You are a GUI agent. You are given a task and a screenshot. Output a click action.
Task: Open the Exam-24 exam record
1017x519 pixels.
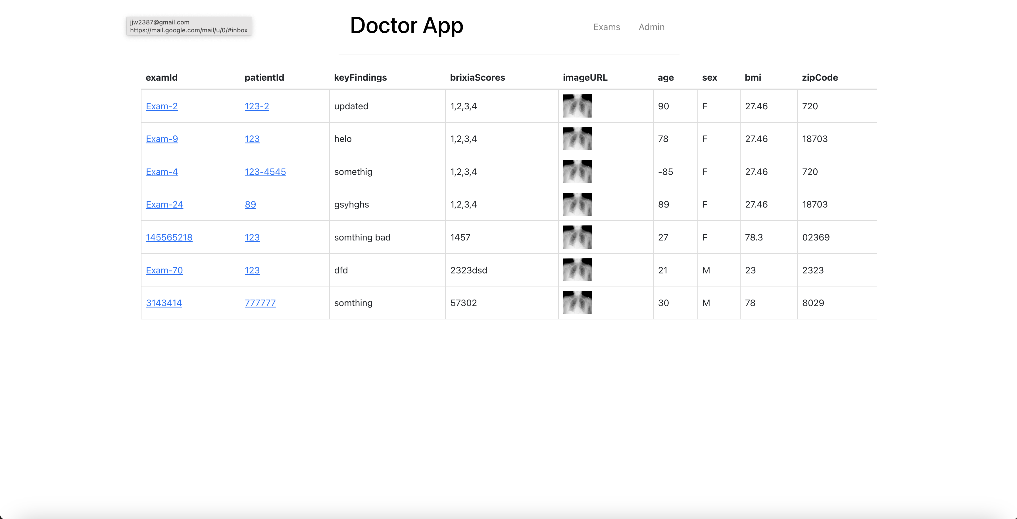point(164,204)
